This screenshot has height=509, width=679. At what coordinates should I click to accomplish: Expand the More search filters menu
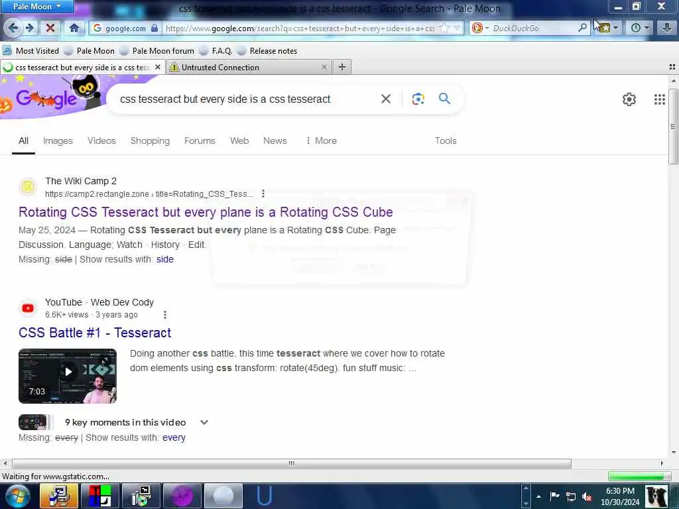tap(321, 141)
